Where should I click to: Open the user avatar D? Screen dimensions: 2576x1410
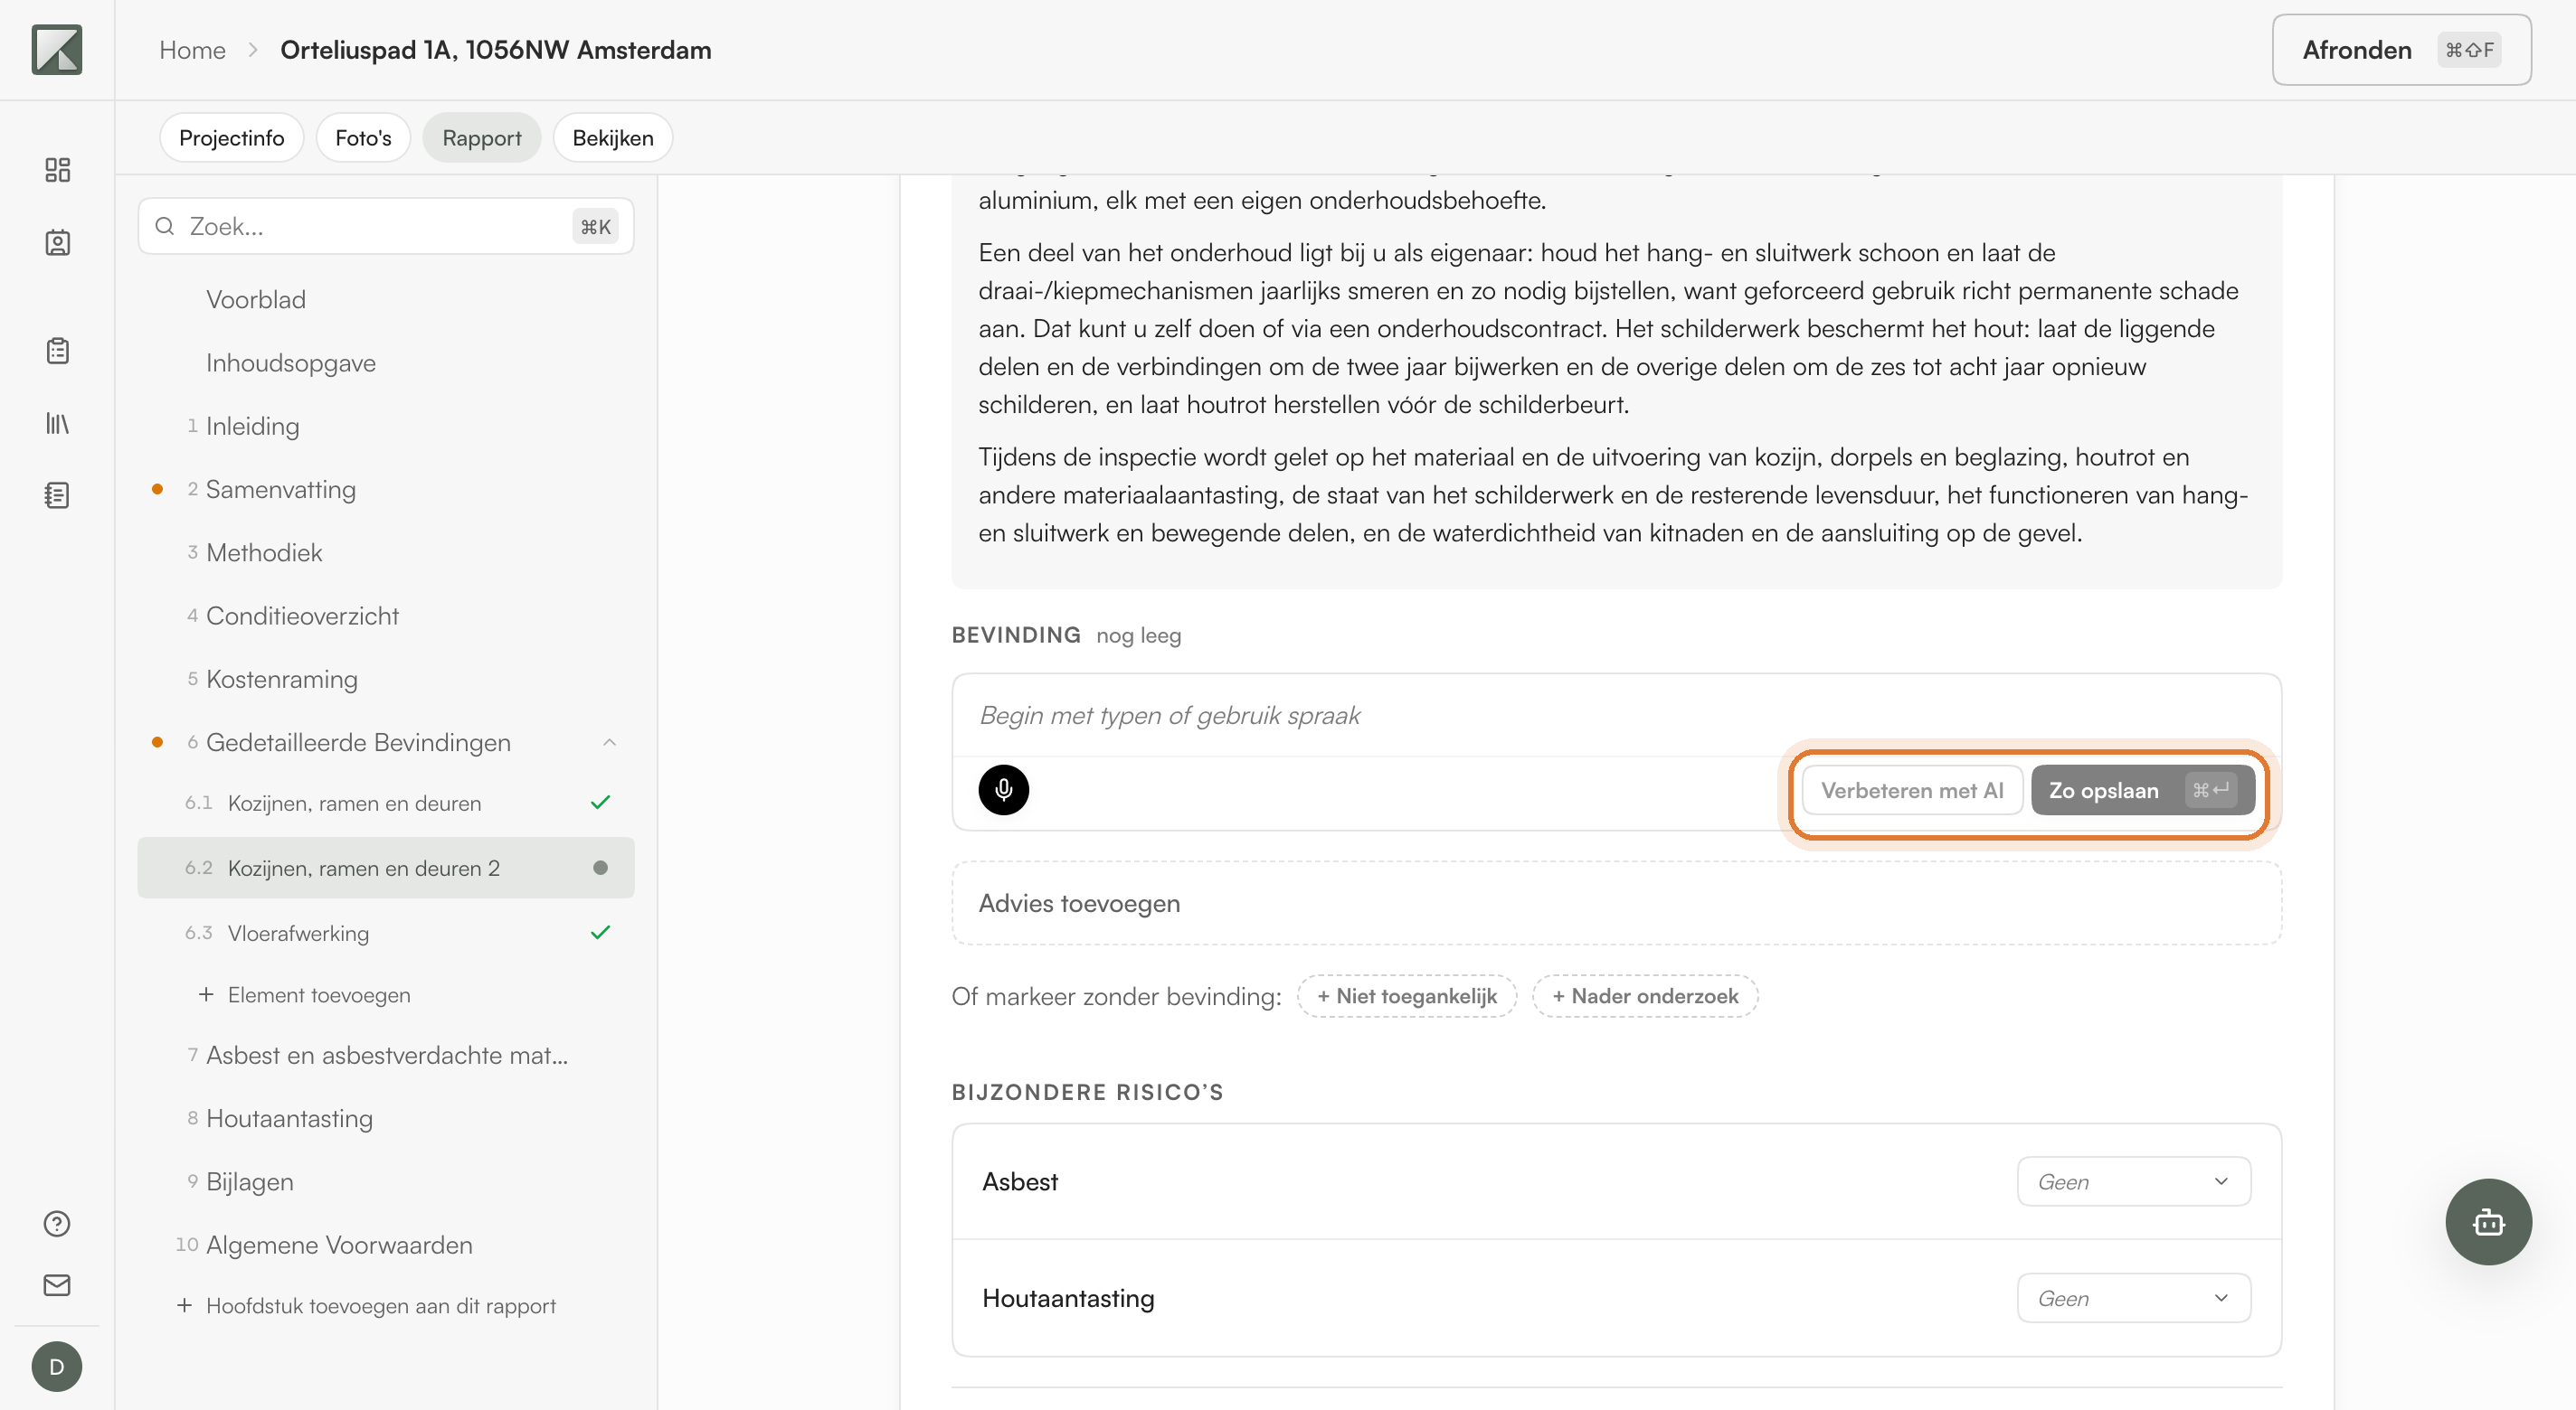[57, 1366]
